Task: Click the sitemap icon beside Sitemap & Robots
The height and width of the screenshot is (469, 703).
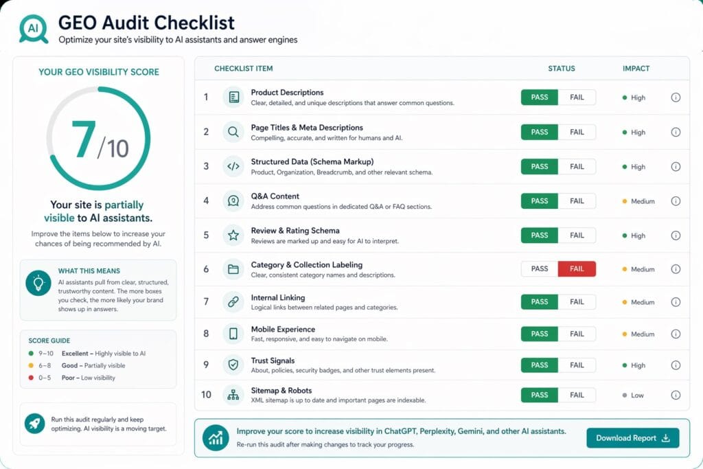Action: coord(233,395)
